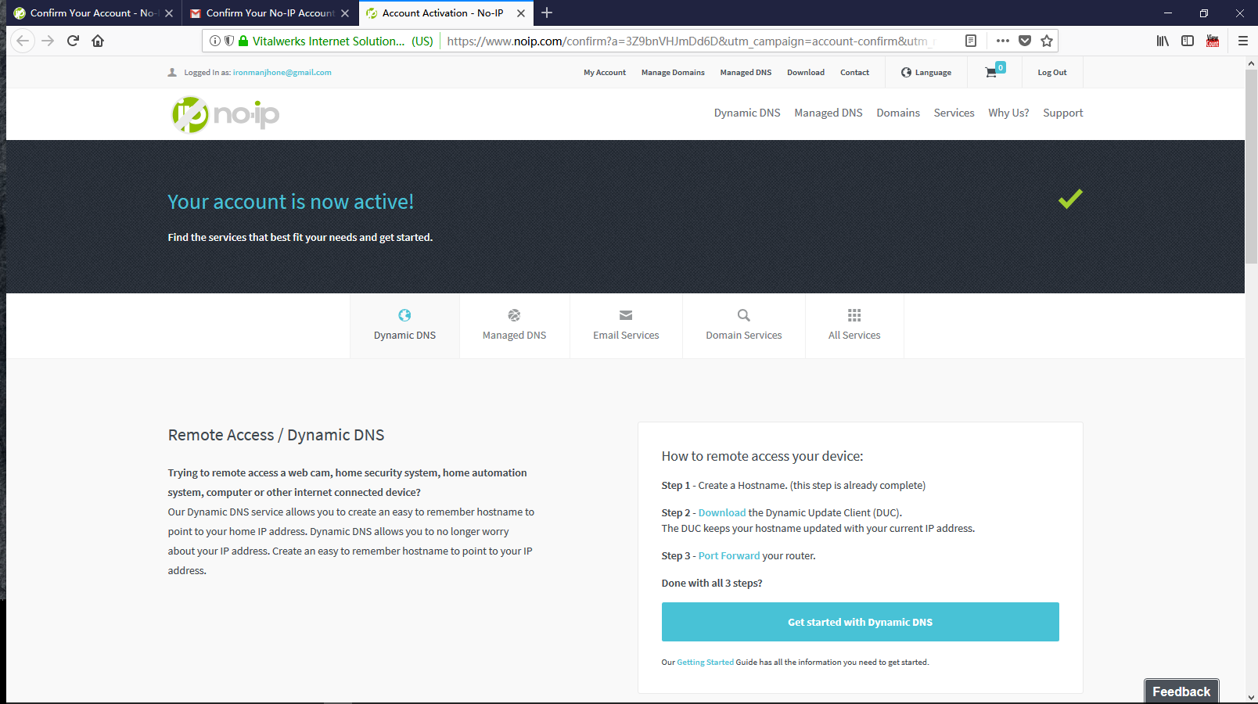Open the Language selector
This screenshot has width=1258, height=704.
(926, 72)
